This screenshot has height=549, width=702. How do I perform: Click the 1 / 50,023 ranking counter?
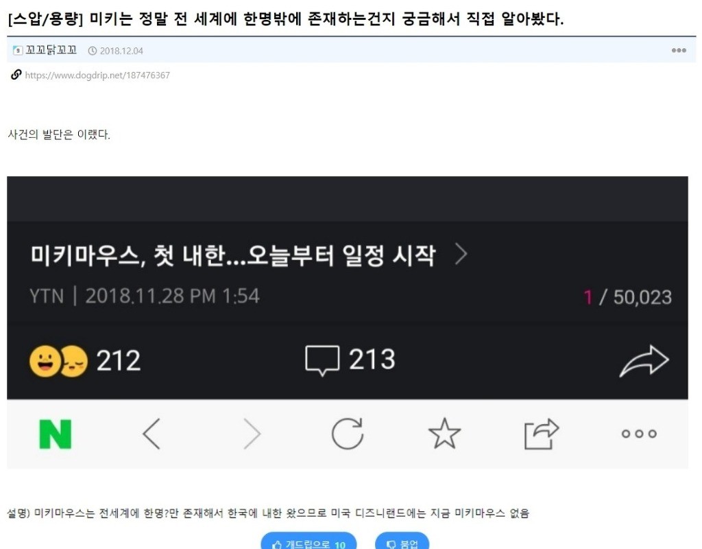pos(628,297)
